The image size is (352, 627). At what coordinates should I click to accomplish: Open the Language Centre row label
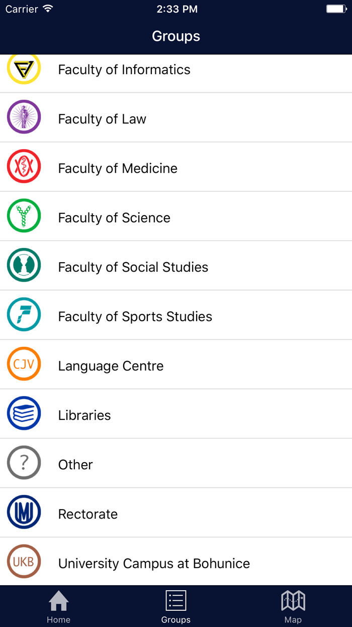pyautogui.click(x=111, y=366)
